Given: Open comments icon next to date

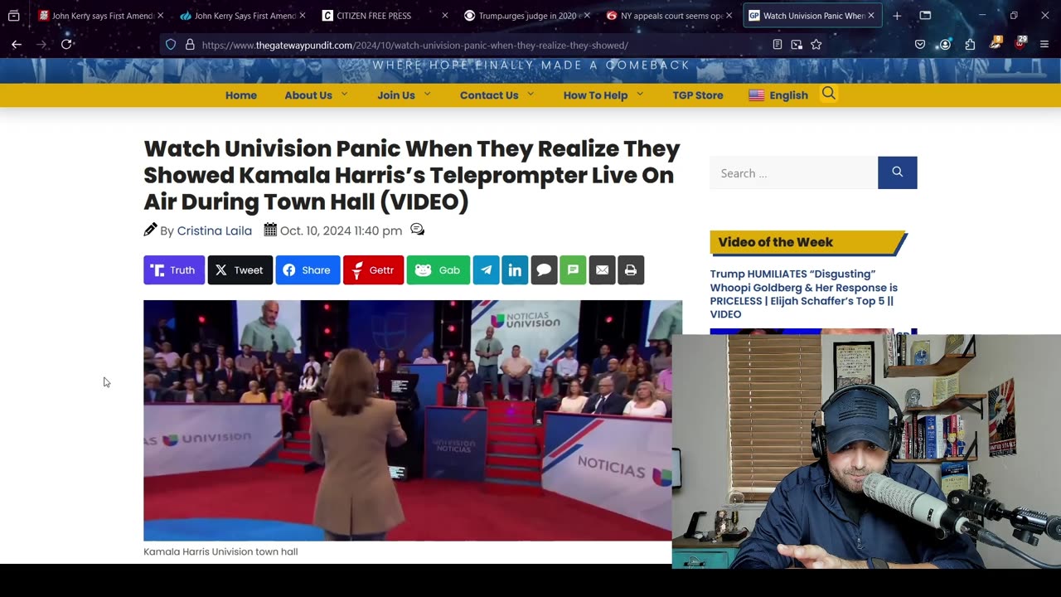Looking at the screenshot, I should [417, 230].
